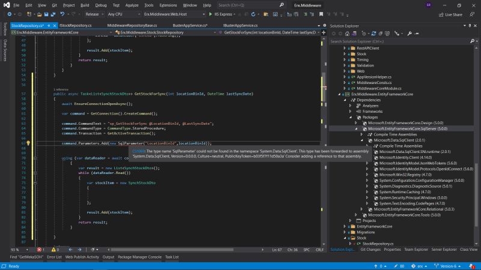Click the Search Solution Explorer input field
This screenshot has width=481, height=270.
(x=399, y=41)
